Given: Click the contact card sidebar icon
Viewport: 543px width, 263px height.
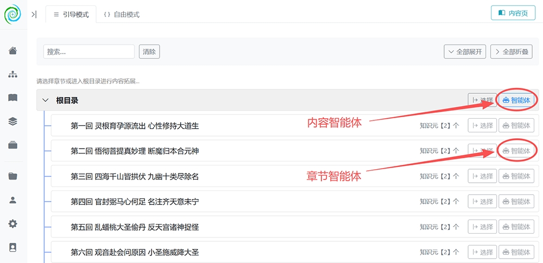Looking at the screenshot, I should pyautogui.click(x=13, y=247).
